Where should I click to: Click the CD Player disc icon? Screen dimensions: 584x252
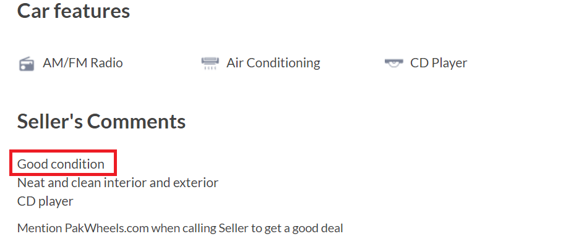click(393, 64)
